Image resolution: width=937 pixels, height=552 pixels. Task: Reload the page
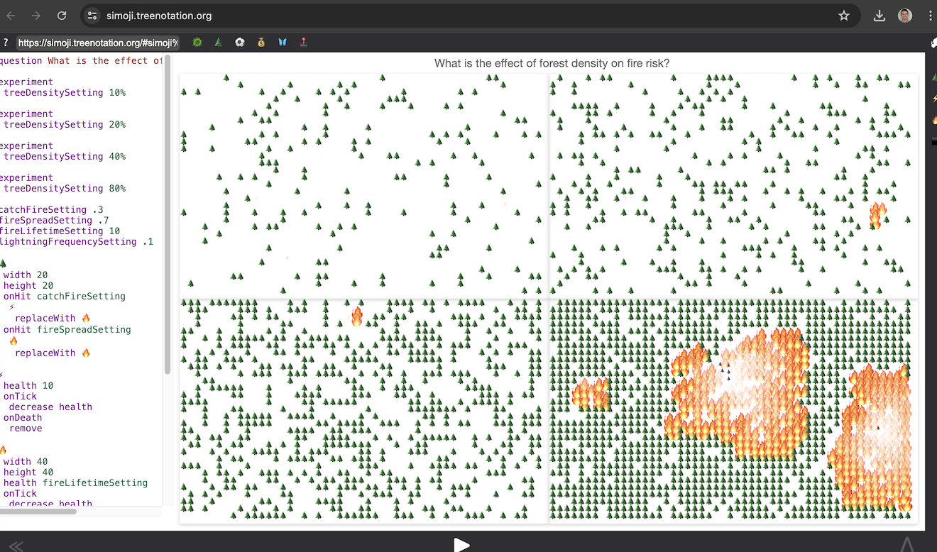click(x=62, y=16)
